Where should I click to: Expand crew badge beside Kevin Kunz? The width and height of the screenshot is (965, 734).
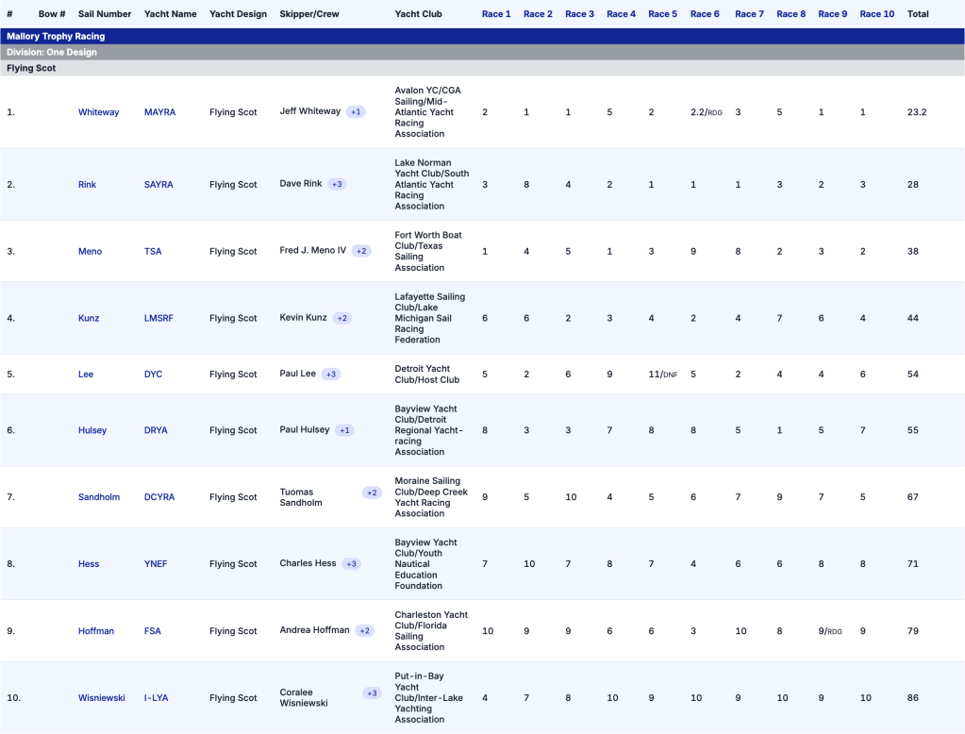pos(342,318)
